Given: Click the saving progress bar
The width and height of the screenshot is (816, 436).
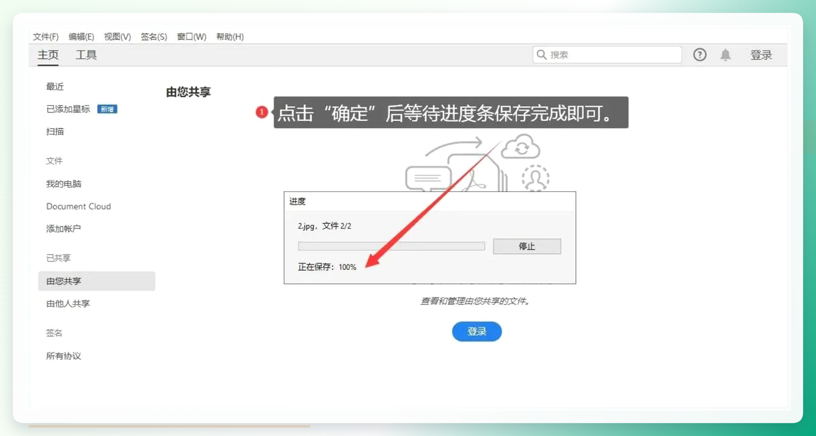Looking at the screenshot, I should click(392, 246).
